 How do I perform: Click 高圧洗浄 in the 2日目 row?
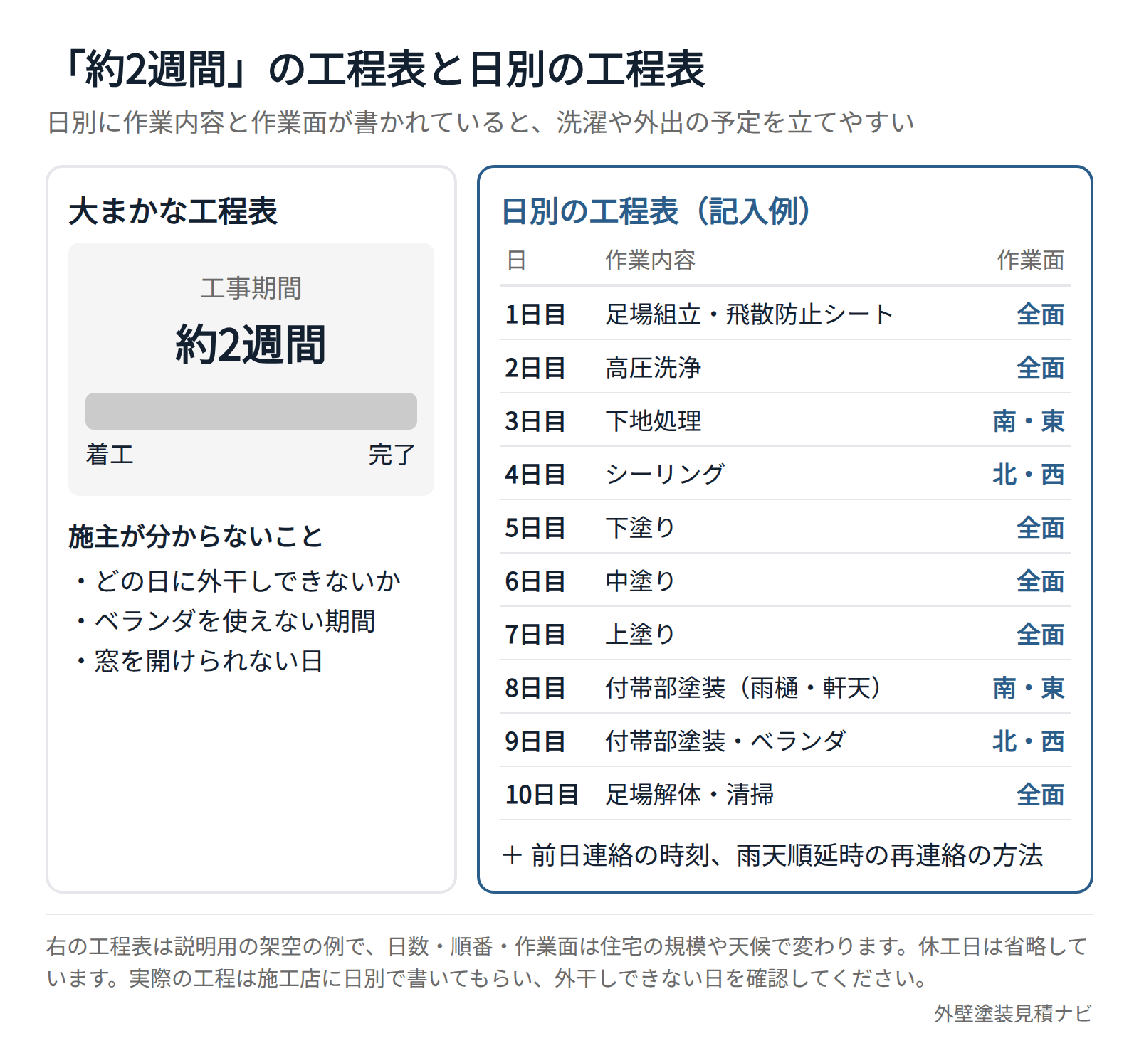[x=654, y=367]
